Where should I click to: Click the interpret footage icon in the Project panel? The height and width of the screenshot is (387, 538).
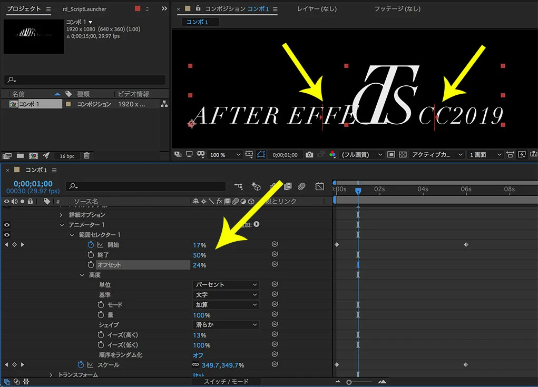click(x=7, y=156)
